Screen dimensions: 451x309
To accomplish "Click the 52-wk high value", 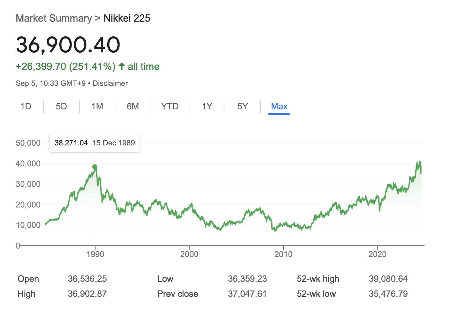I will coord(388,279).
